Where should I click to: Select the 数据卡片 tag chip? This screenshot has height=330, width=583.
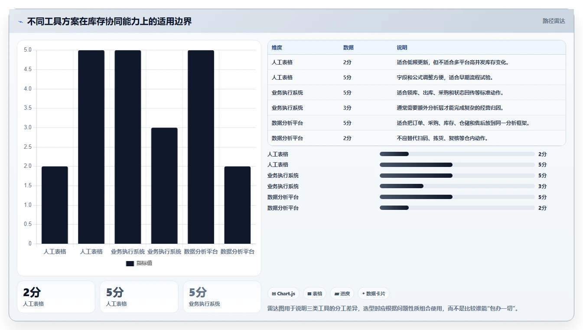[x=374, y=294]
